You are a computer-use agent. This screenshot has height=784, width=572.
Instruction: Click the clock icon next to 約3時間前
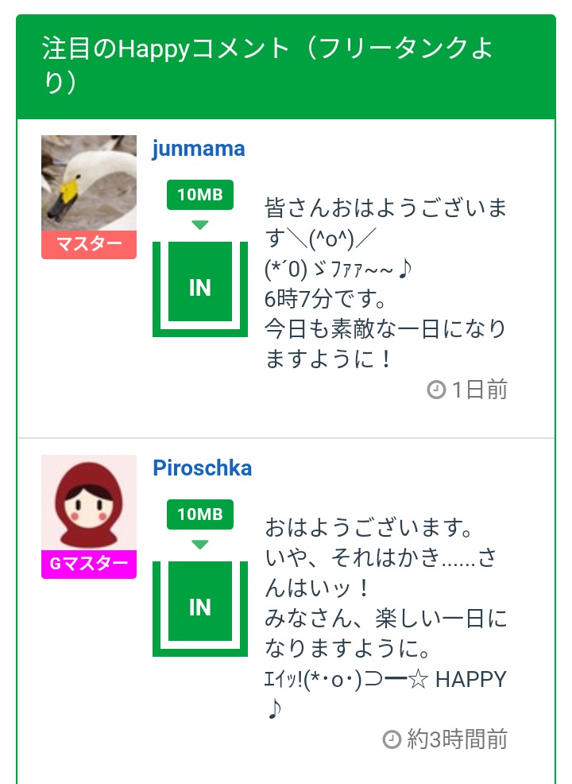click(392, 739)
